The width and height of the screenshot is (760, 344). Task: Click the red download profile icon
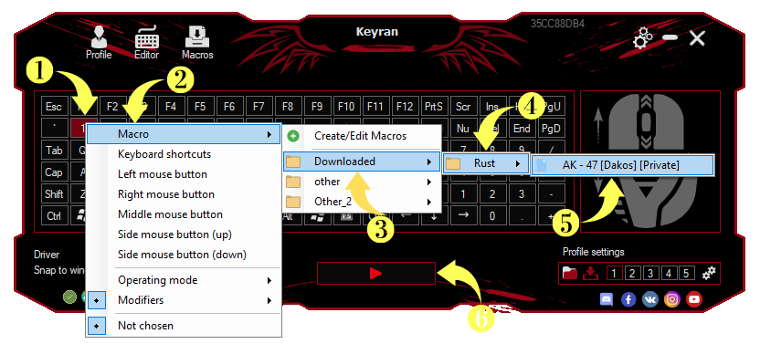(590, 273)
